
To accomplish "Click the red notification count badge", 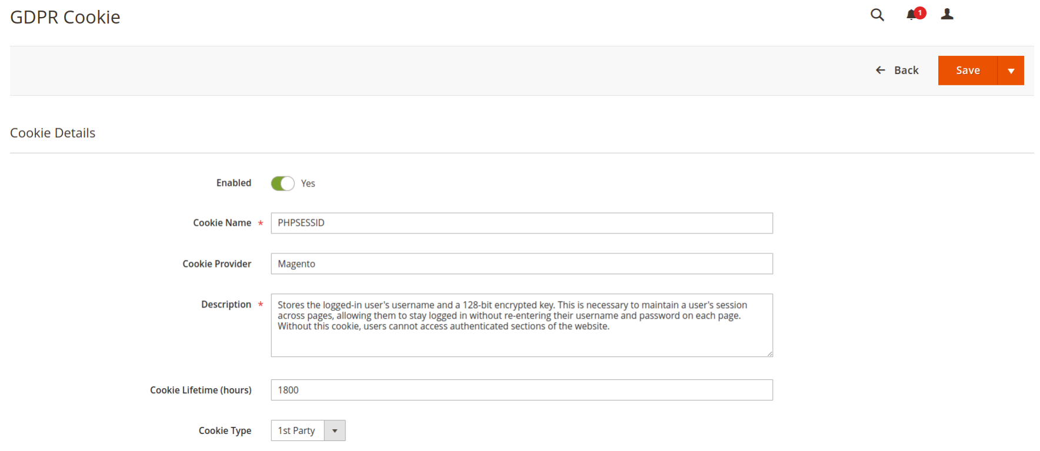I will point(920,12).
